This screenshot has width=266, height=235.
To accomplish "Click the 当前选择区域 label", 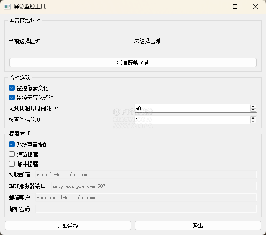I will pyautogui.click(x=26, y=41).
